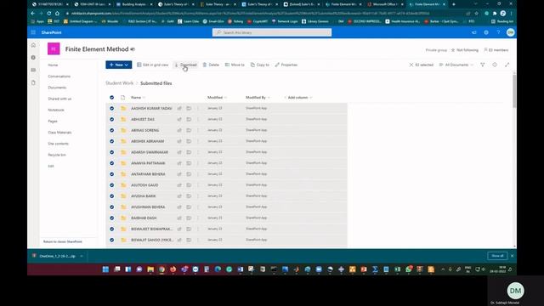The width and height of the screenshot is (544, 306).
Task: Bookmark this page with the star icon
Action: point(476,14)
